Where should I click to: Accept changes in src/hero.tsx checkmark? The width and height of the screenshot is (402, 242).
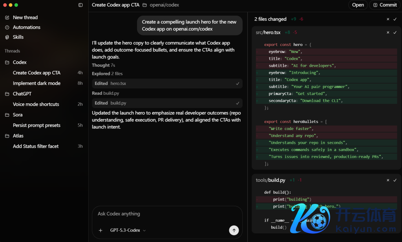[395, 33]
